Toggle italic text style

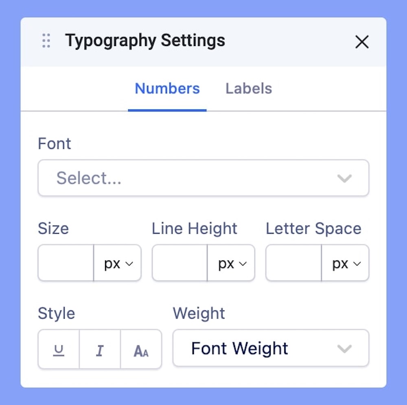click(x=100, y=350)
